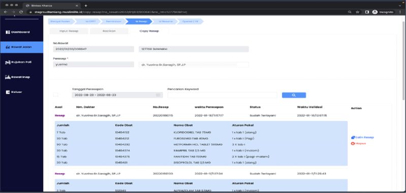The width and height of the screenshot is (406, 193).
Task: Click the Waktu Validasi column header
Action: point(309,107)
